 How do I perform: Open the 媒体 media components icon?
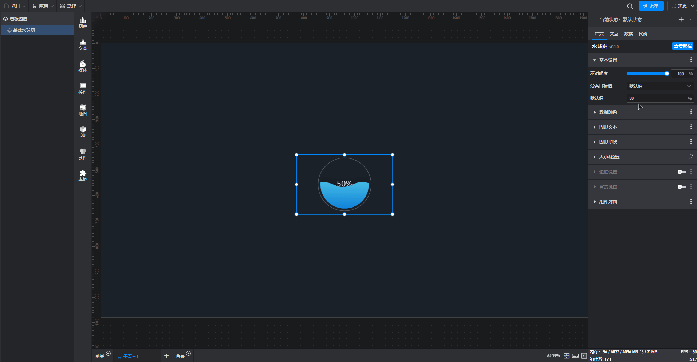point(83,66)
